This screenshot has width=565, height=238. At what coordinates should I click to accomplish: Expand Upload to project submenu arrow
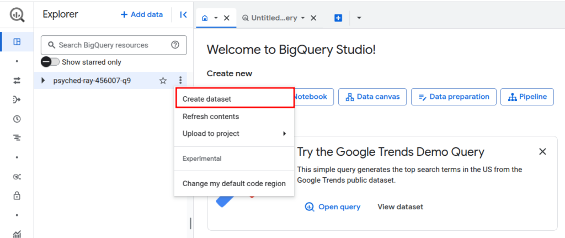coord(284,134)
